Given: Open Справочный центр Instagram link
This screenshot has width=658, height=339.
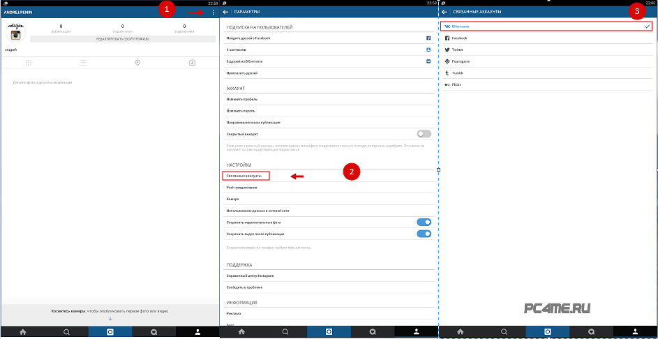Looking at the screenshot, I should click(x=250, y=276).
